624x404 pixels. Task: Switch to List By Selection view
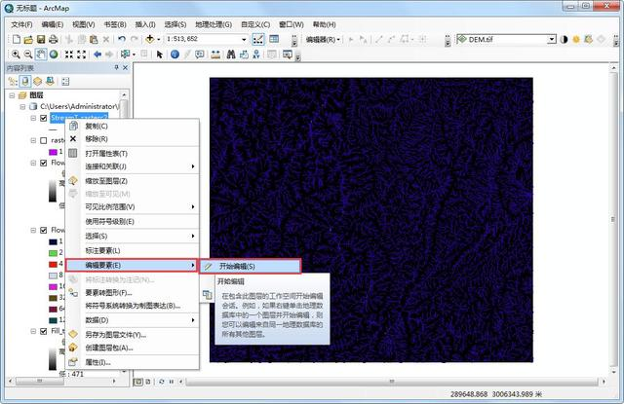coord(50,82)
